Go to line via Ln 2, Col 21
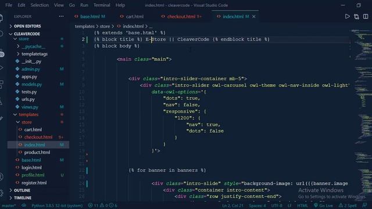This screenshot has height=209, width=372. [x=233, y=206]
